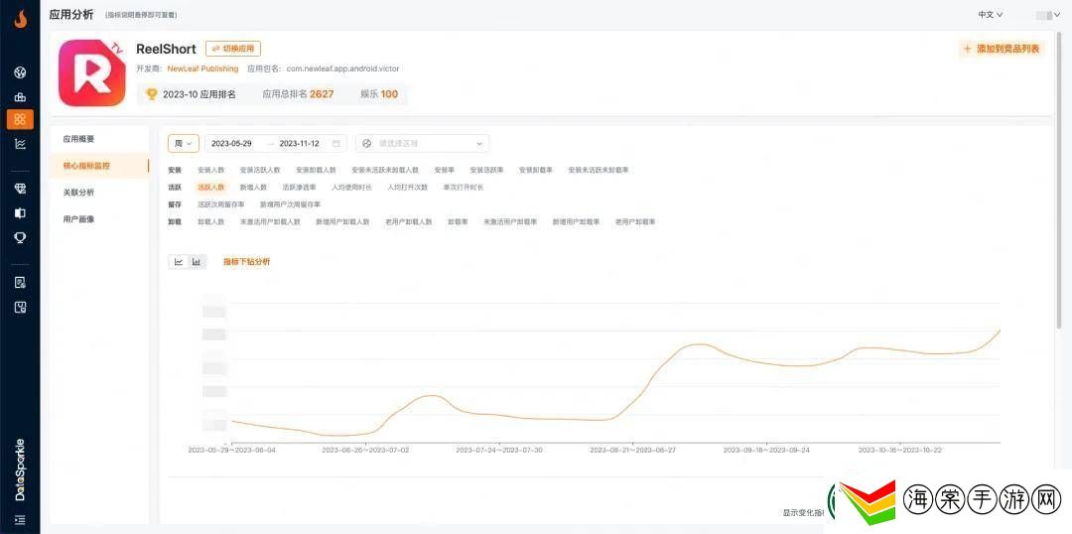Open the 周 period dropdown

[184, 144]
